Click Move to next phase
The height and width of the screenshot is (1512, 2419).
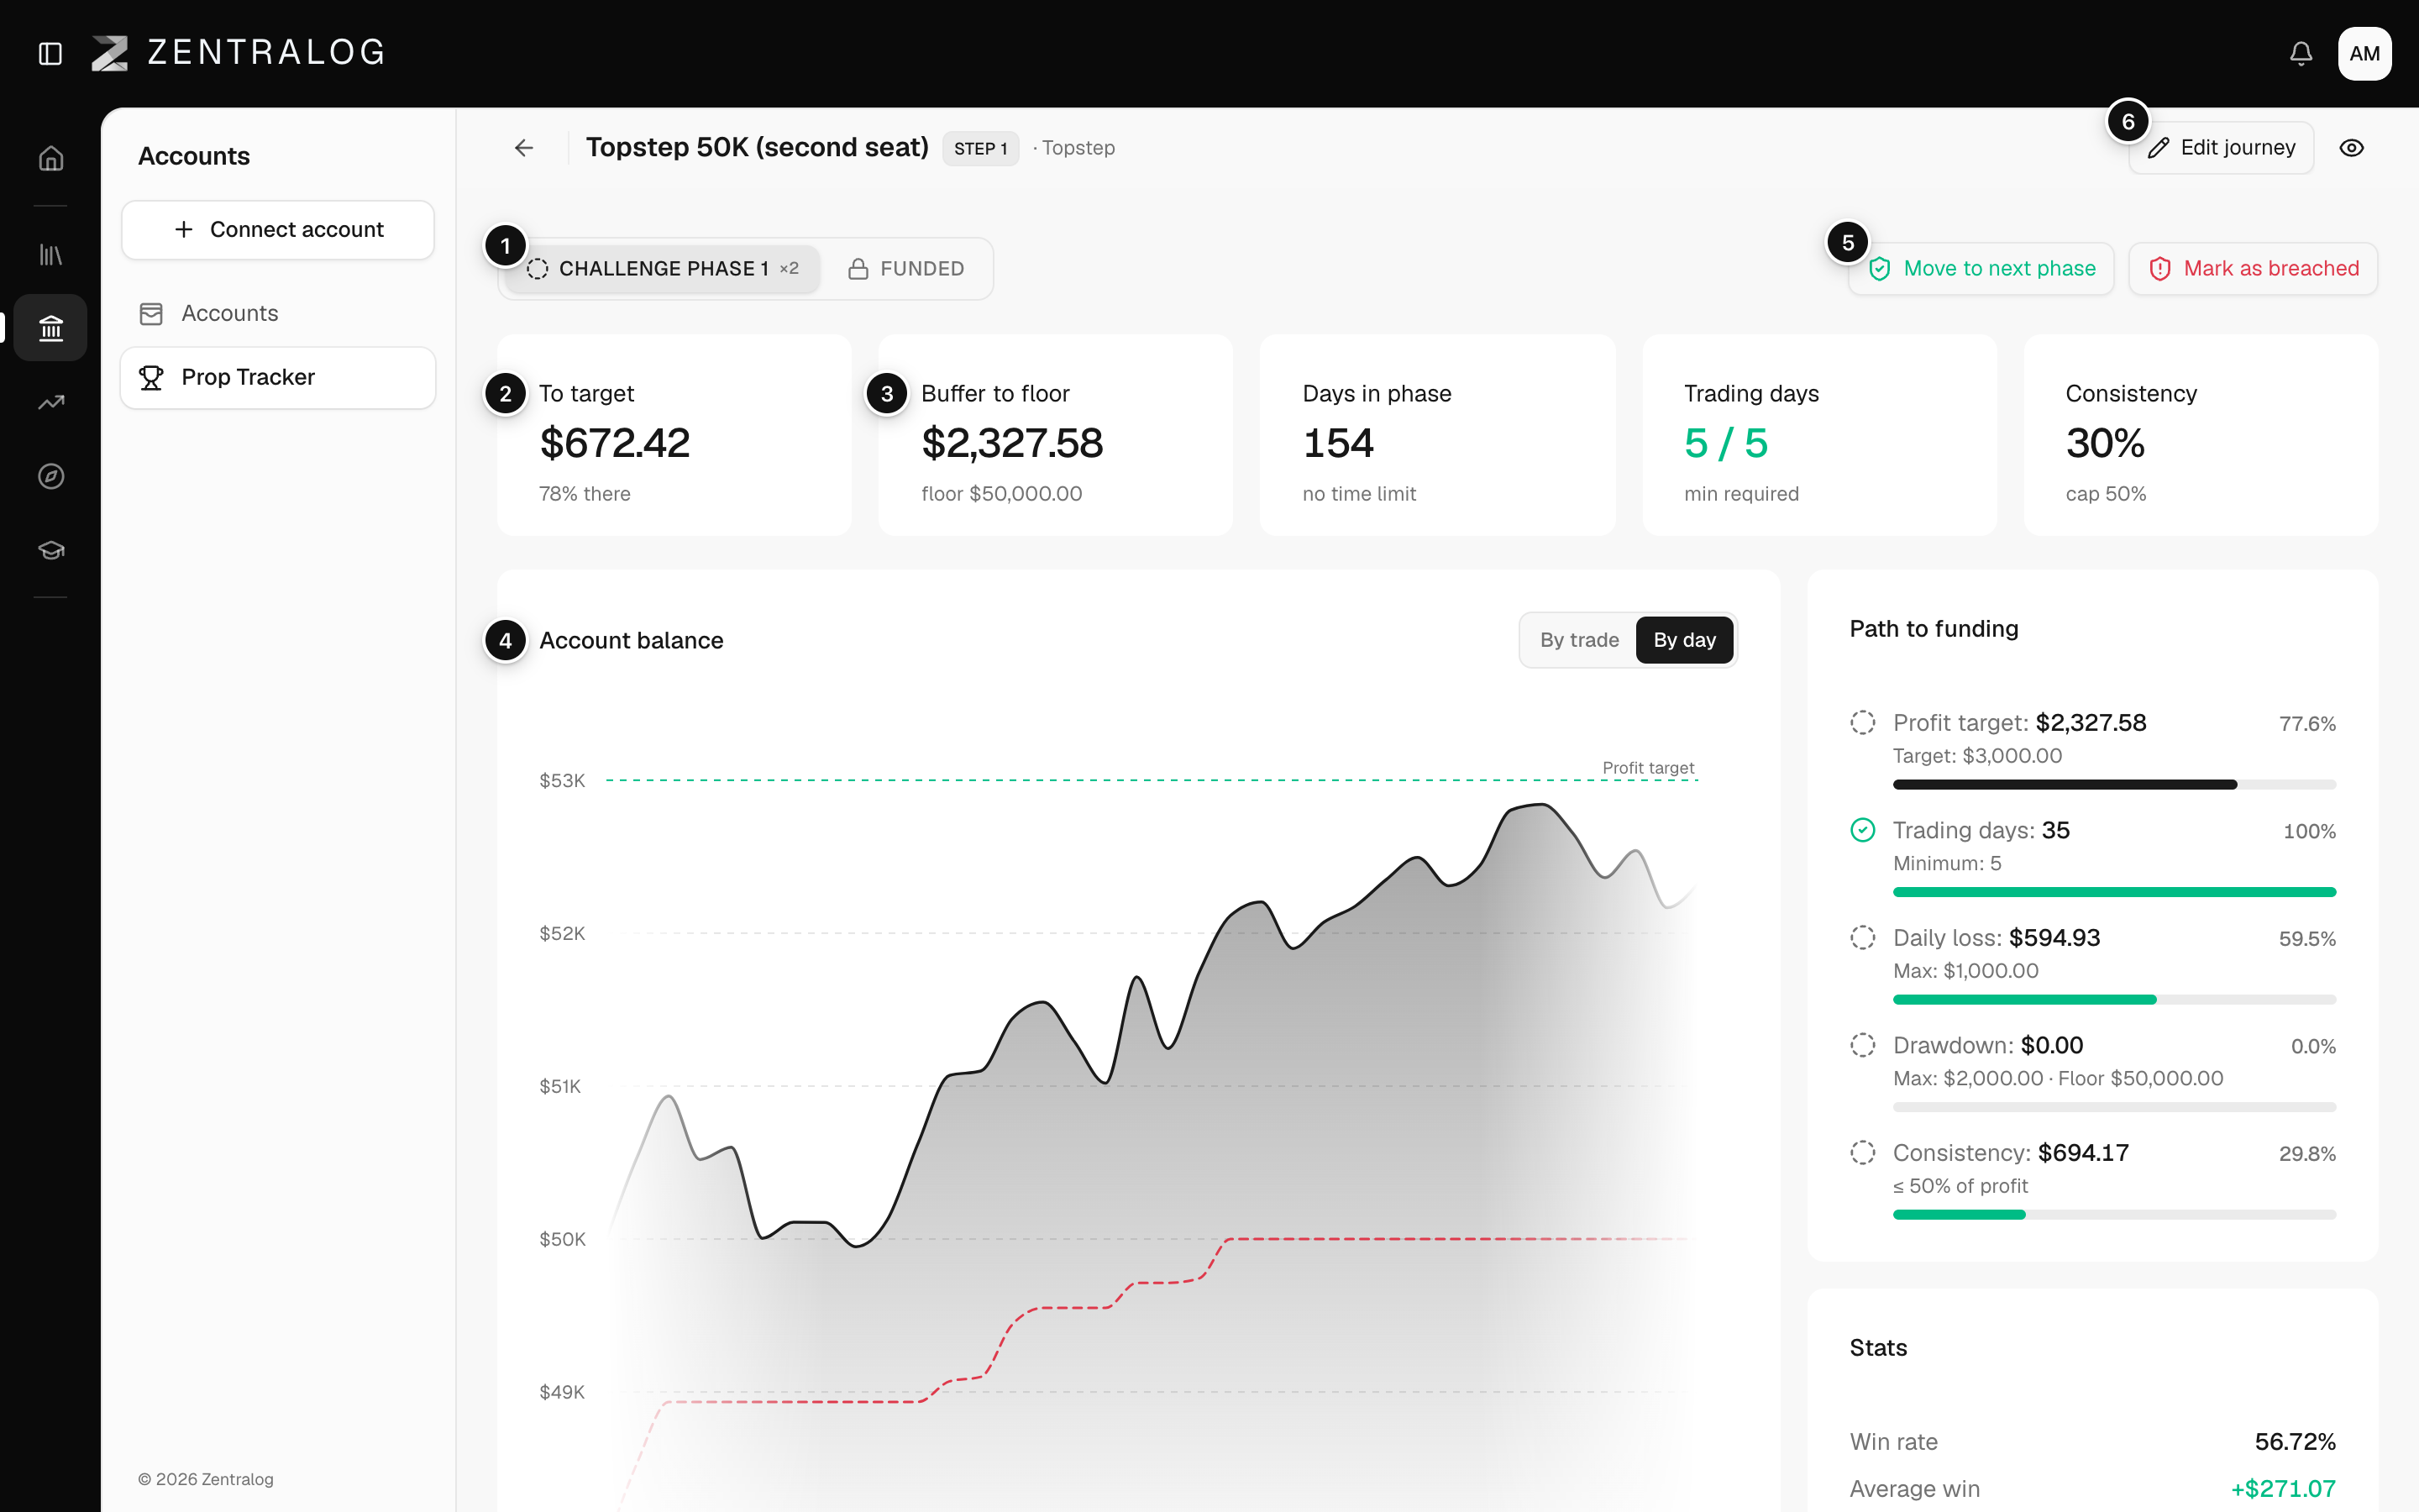pos(1981,269)
